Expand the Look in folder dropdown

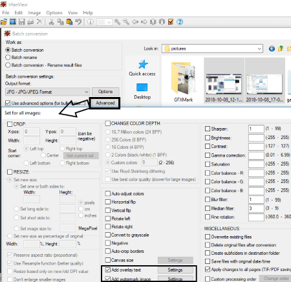pos(259,49)
